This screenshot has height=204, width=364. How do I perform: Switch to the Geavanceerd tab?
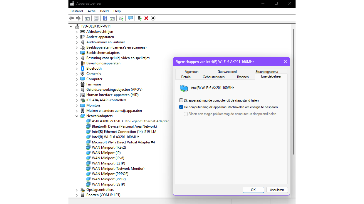(227, 72)
